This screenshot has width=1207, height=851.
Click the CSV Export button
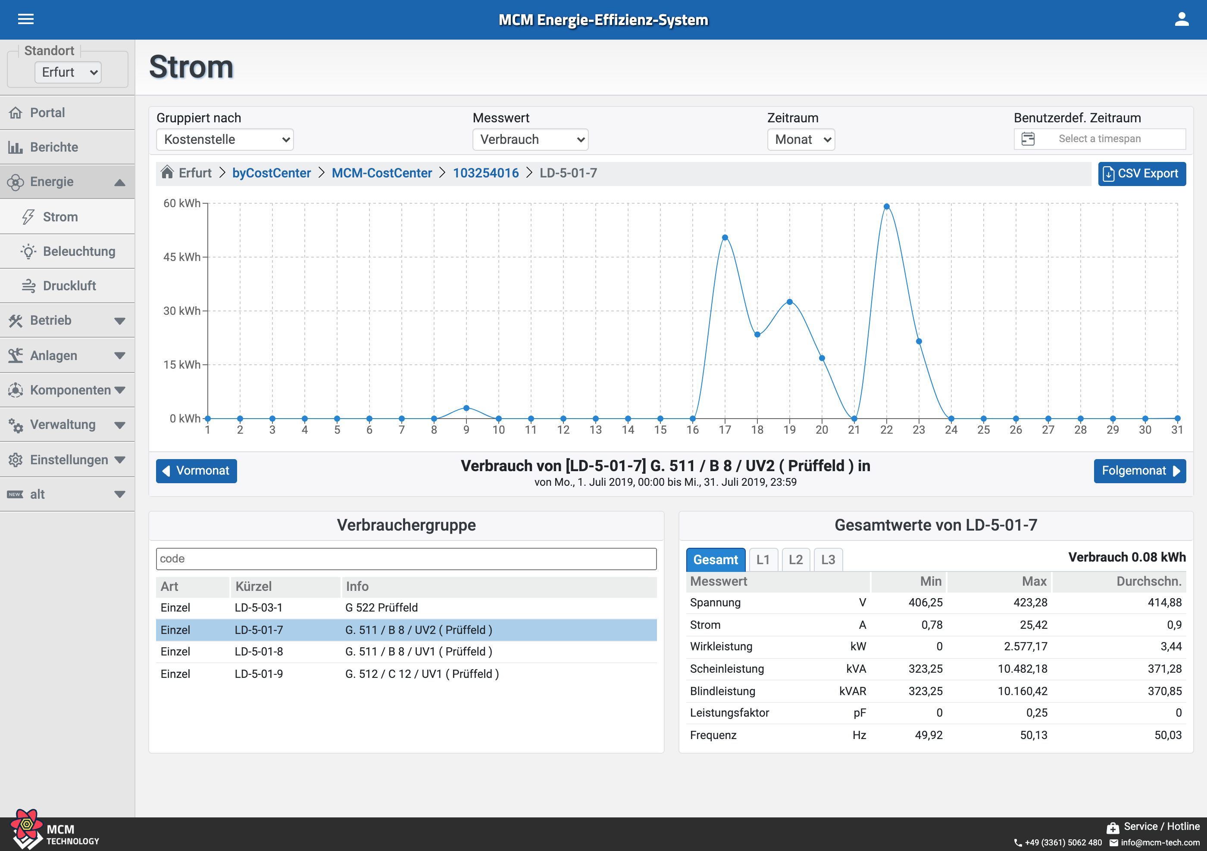click(1142, 174)
